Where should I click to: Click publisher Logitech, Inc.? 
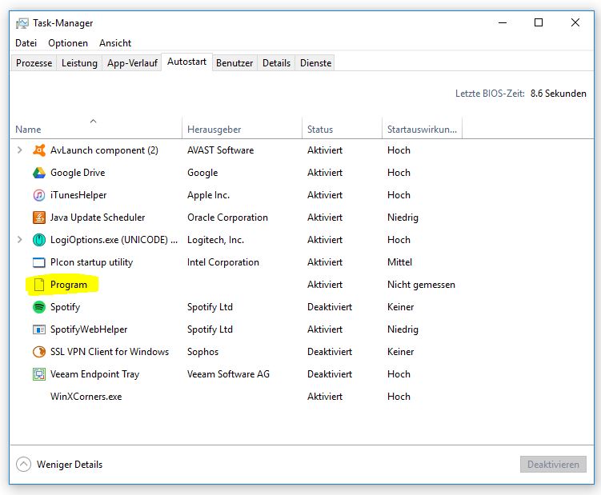[x=215, y=240]
